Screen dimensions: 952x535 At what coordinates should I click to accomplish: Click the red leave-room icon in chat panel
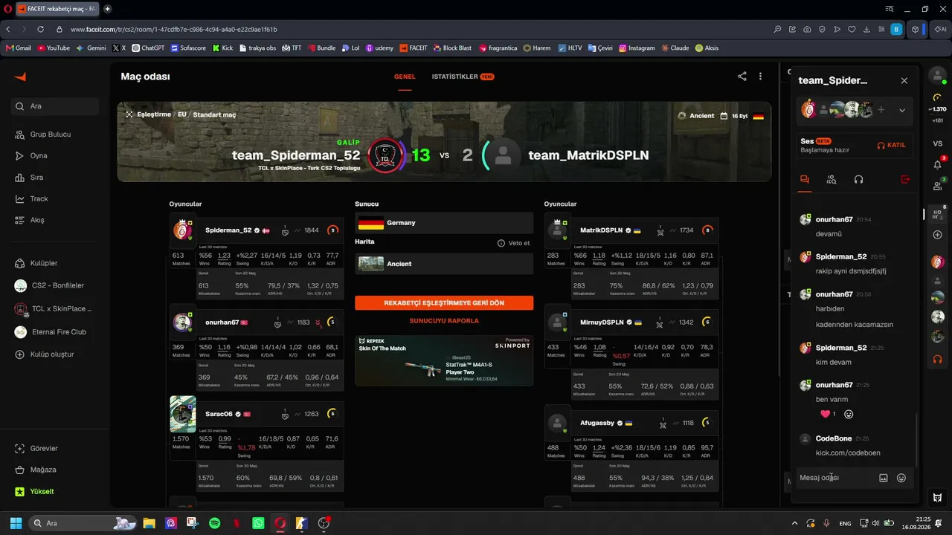905,179
